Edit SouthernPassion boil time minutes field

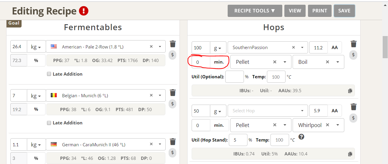point(201,62)
